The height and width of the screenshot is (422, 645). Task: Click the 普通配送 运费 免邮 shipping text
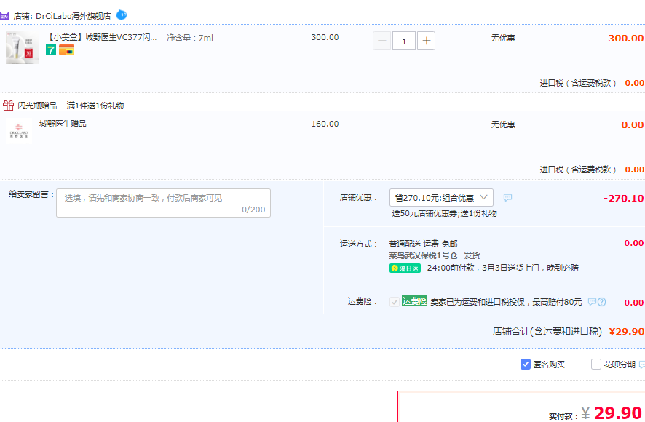pos(423,244)
